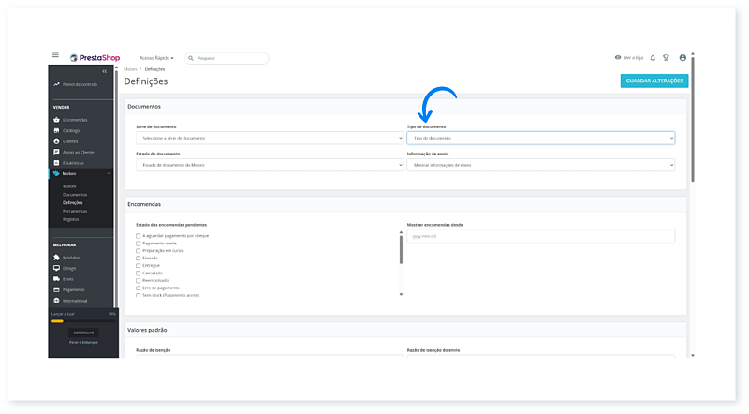This screenshot has height=414, width=749.
Task: Select Ferramentas in the Moloni submenu
Action: tap(77, 211)
